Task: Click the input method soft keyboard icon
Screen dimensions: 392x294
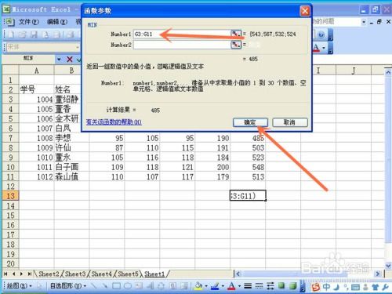Action: tap(355, 288)
